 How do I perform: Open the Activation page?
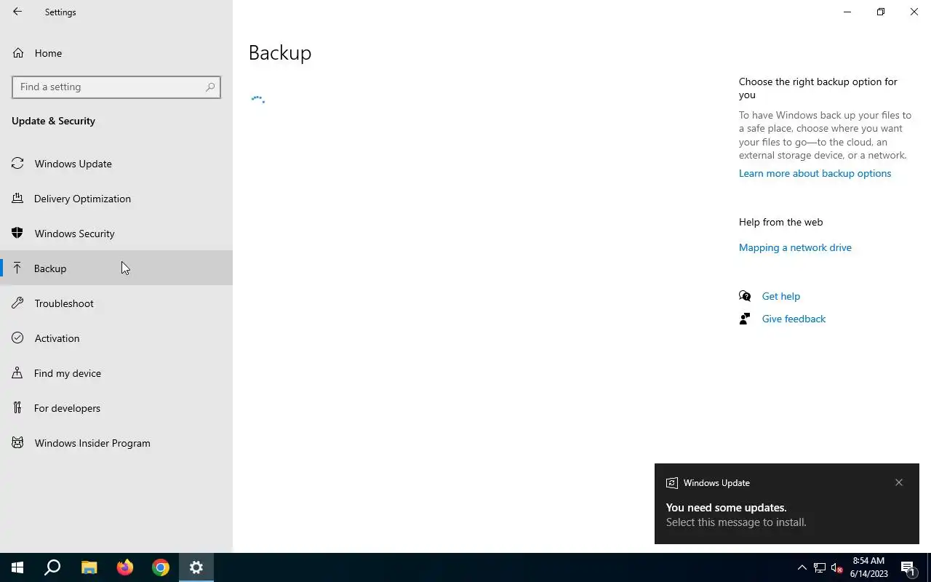(x=116, y=338)
